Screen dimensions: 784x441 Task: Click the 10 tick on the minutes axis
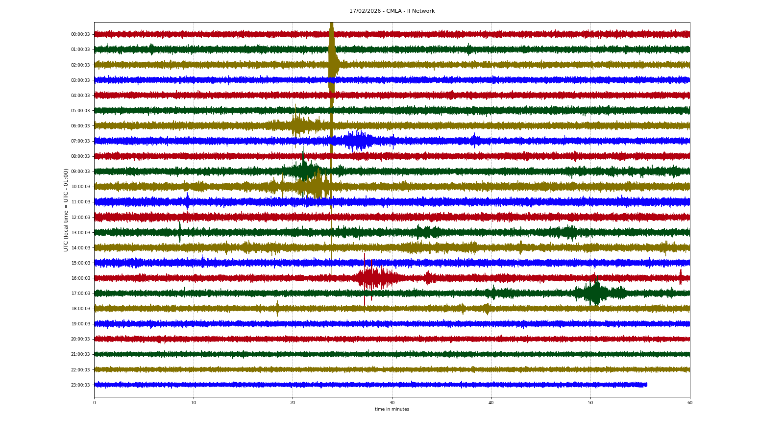point(194,403)
